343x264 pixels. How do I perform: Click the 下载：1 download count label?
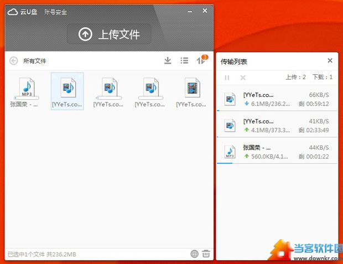coord(323,77)
